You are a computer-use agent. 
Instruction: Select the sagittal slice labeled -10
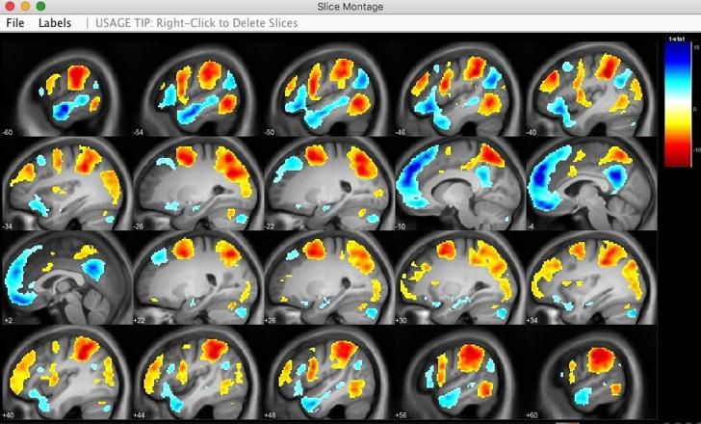pos(459,183)
